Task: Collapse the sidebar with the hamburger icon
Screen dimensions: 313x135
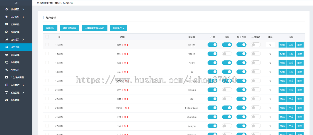Action: click(16, 2)
